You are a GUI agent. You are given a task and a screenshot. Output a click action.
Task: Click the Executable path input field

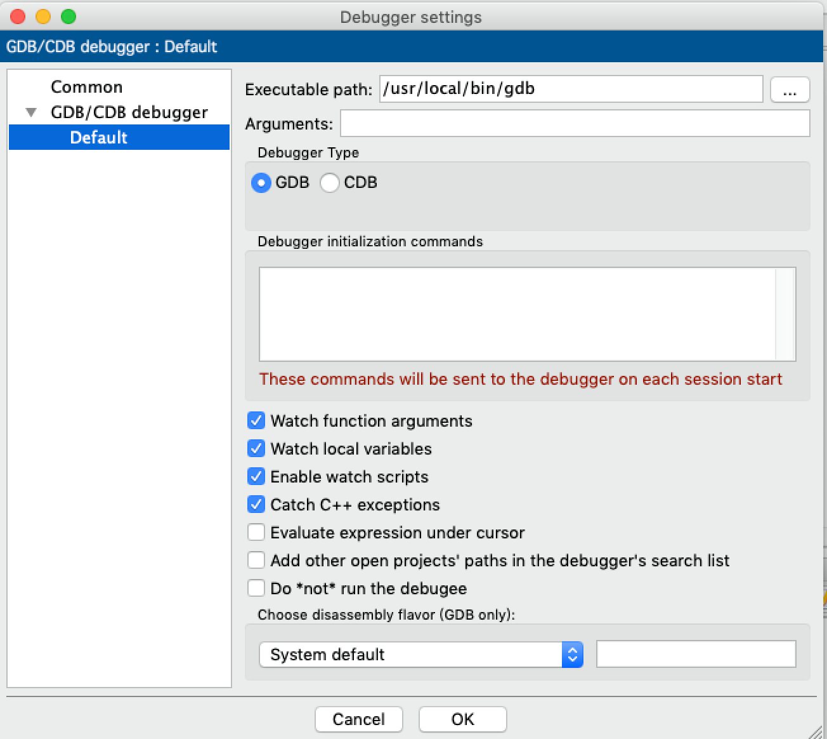571,89
